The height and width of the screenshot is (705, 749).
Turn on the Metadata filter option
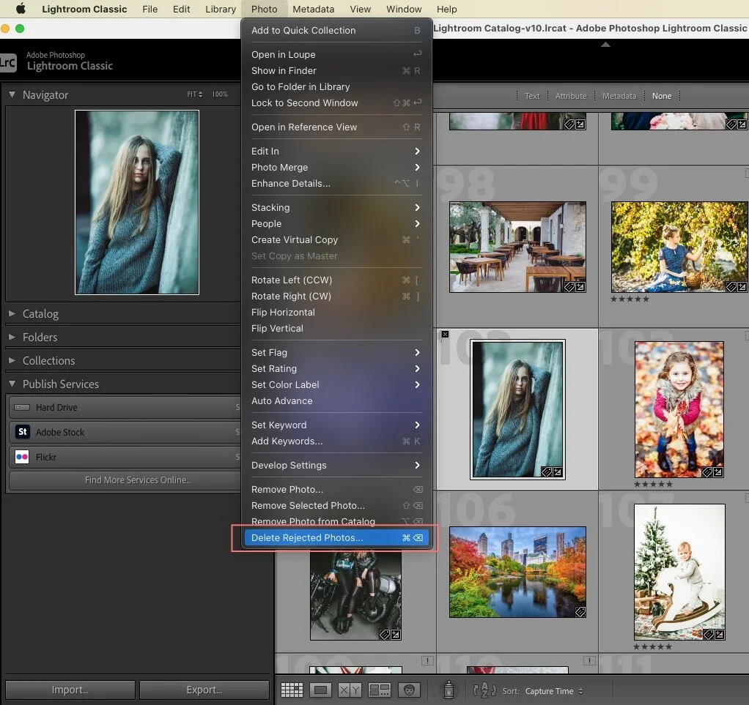click(x=619, y=96)
